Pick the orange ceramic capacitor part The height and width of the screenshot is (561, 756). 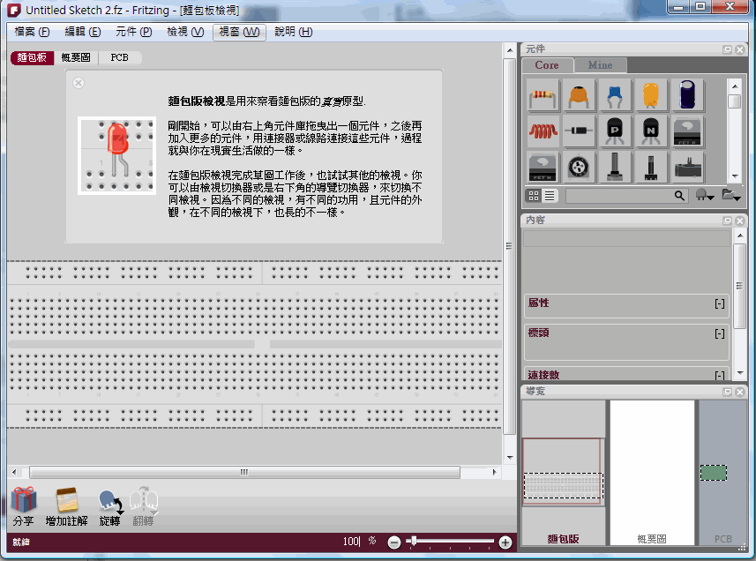point(579,95)
